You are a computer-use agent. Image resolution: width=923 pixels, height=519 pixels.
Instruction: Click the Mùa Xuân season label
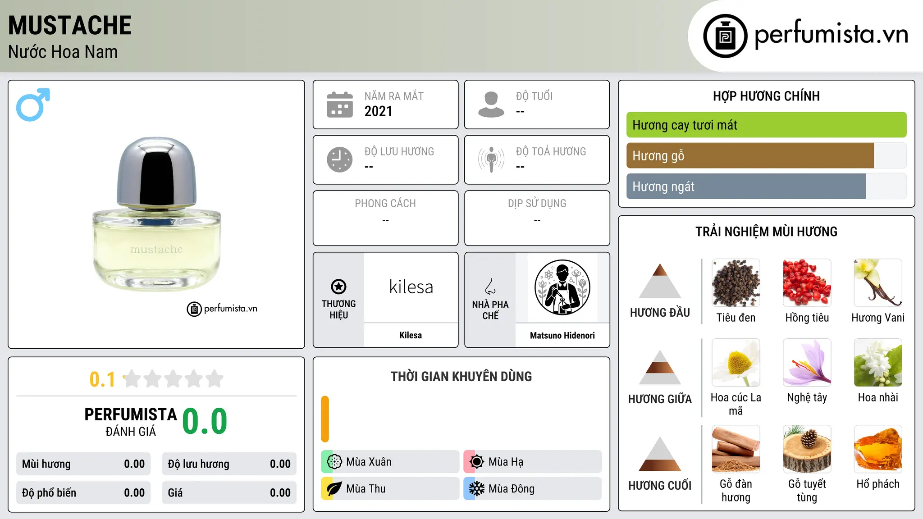(369, 462)
